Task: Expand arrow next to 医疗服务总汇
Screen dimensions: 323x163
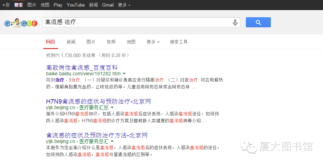Action: (112, 141)
